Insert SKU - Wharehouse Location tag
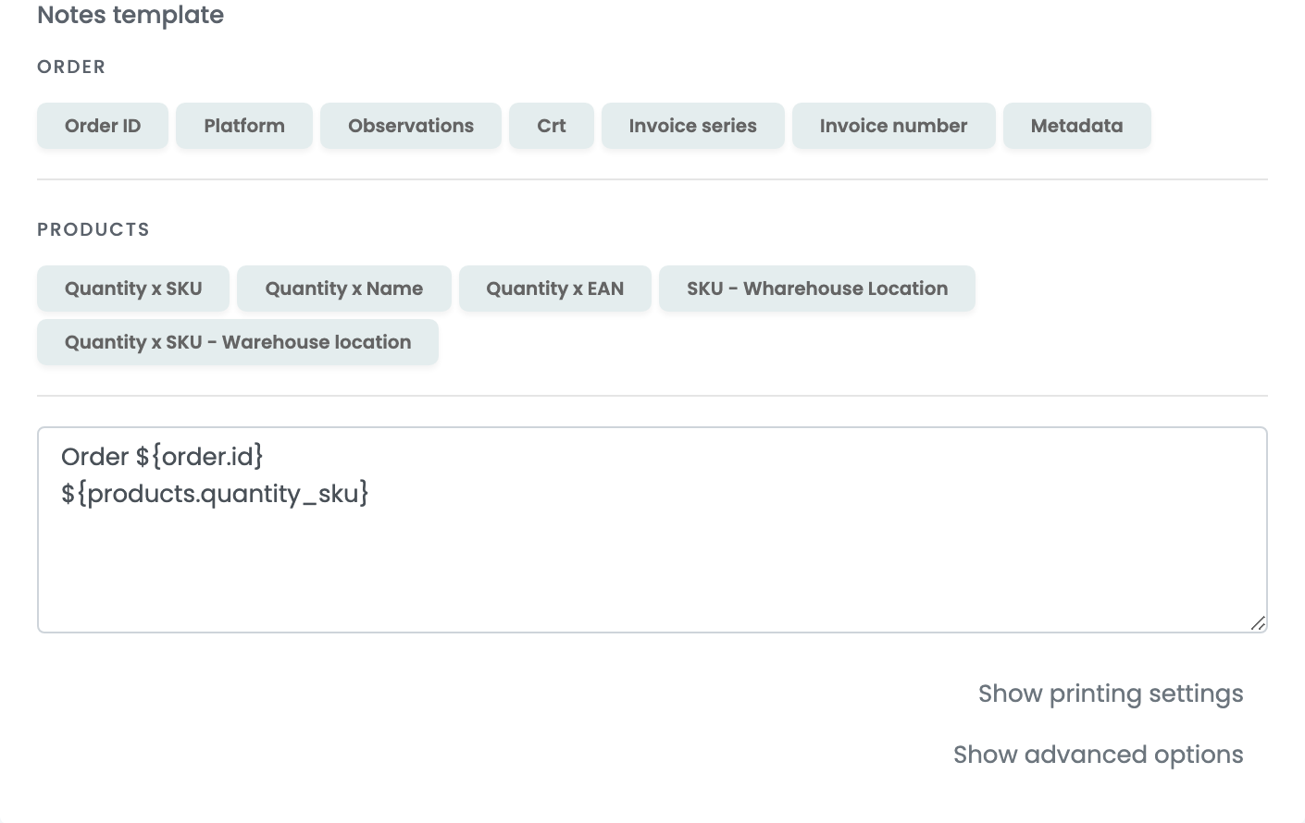Image resolution: width=1305 pixels, height=823 pixels. coord(817,289)
